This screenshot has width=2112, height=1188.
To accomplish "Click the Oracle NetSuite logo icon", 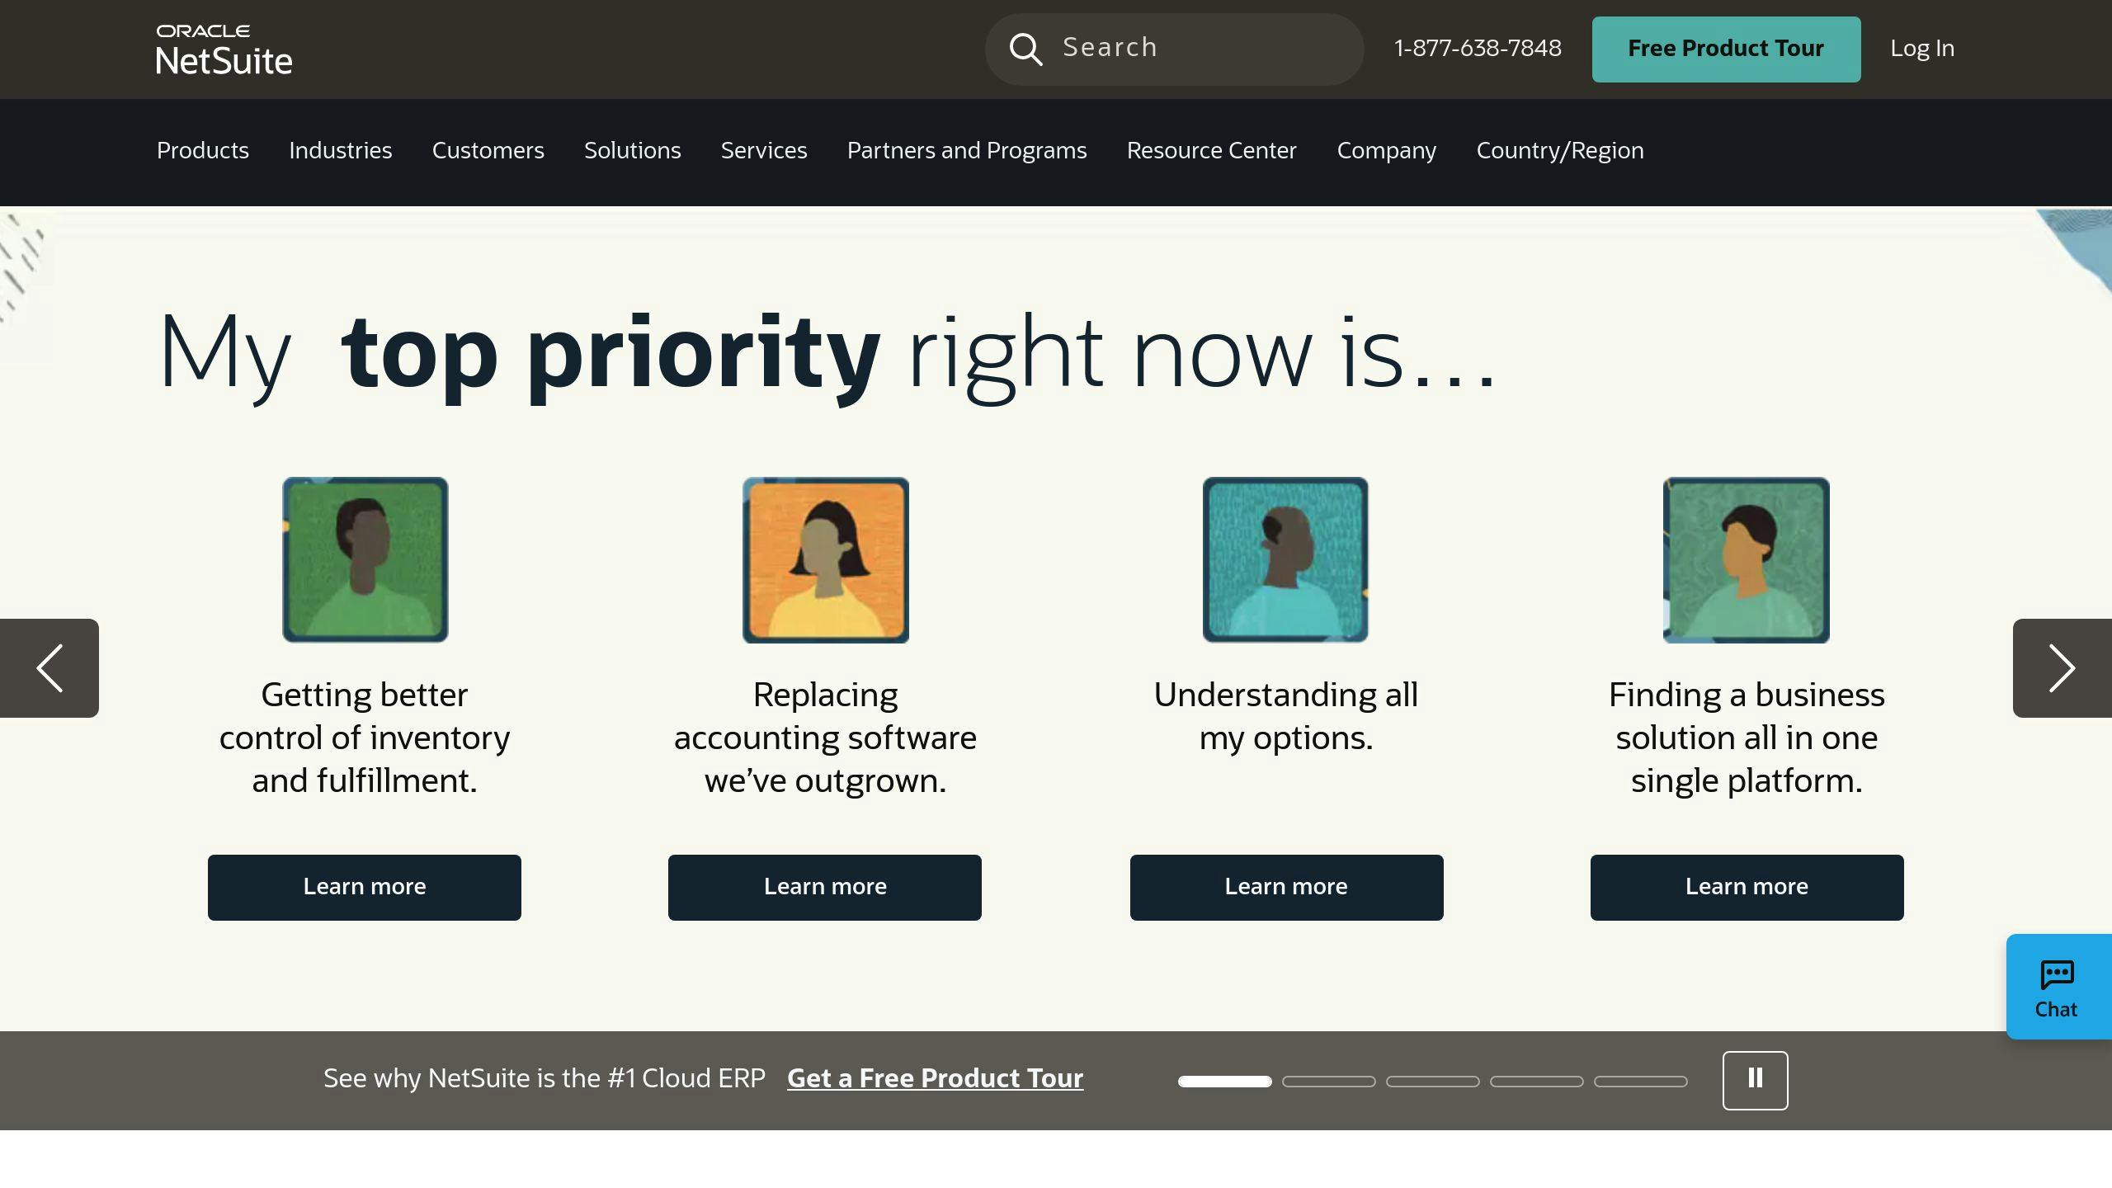I will click(x=225, y=49).
